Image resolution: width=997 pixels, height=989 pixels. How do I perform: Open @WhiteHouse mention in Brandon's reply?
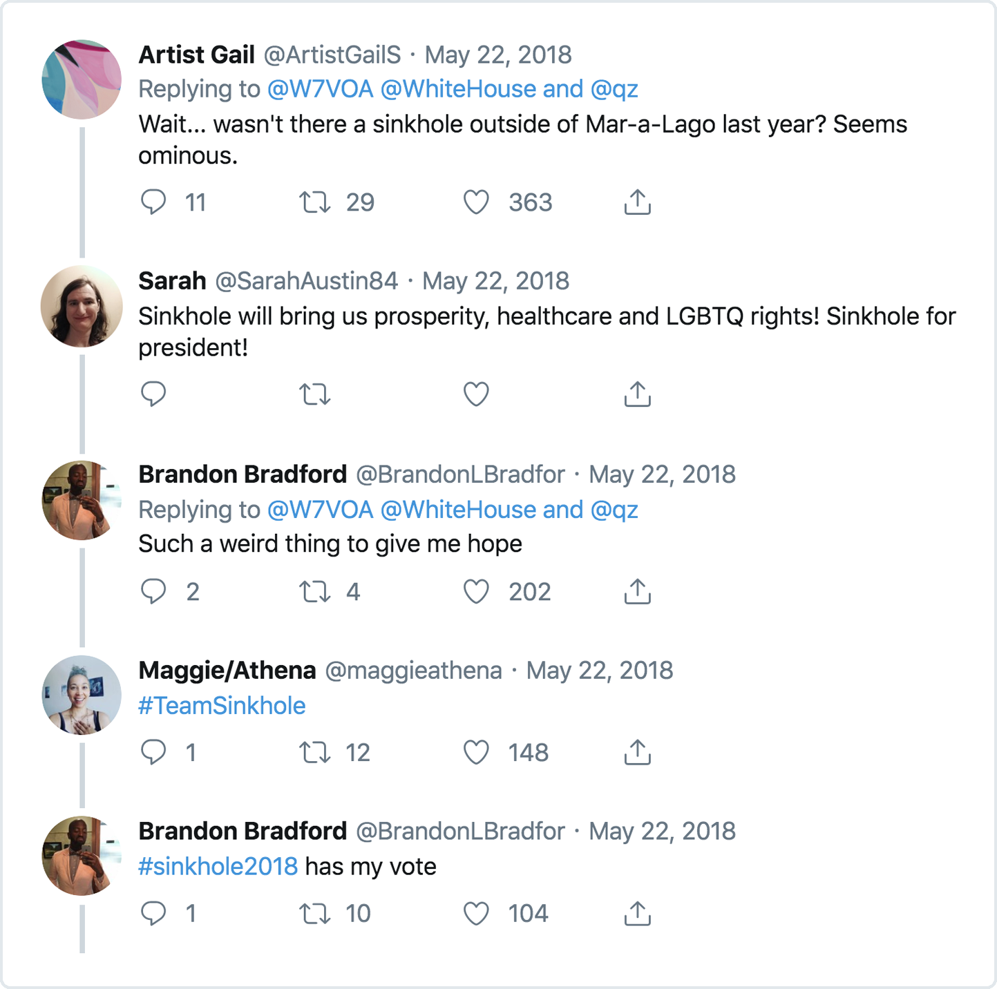[458, 510]
